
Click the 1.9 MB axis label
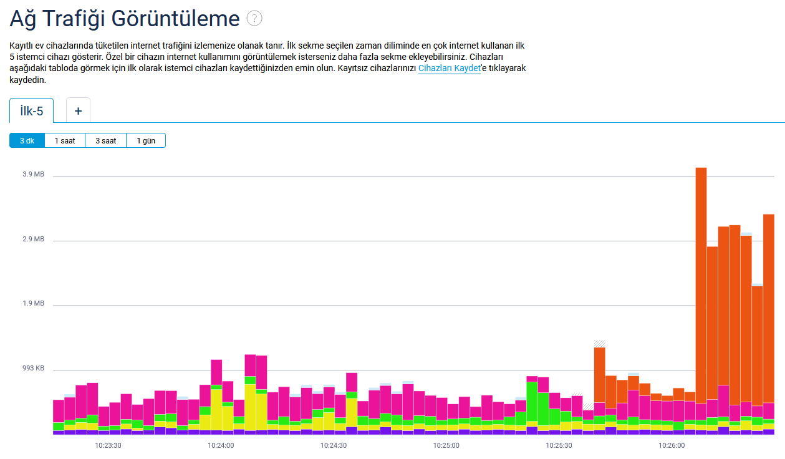click(34, 304)
